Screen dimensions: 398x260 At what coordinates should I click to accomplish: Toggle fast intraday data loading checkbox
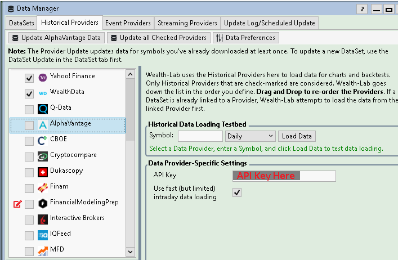237,192
